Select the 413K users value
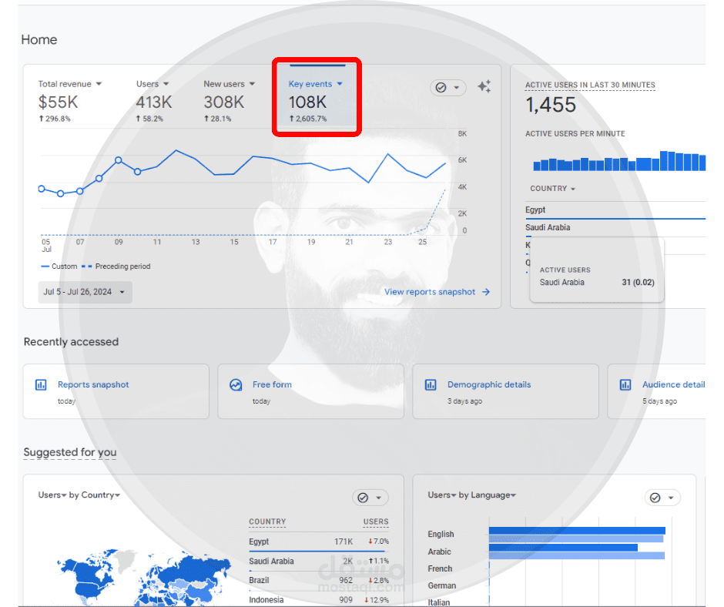The height and width of the screenshot is (607, 724). 154,102
